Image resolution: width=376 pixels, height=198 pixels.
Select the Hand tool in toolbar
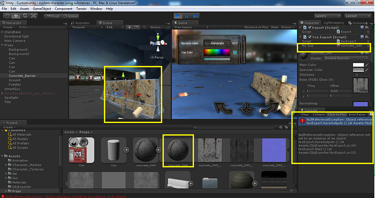[7, 16]
